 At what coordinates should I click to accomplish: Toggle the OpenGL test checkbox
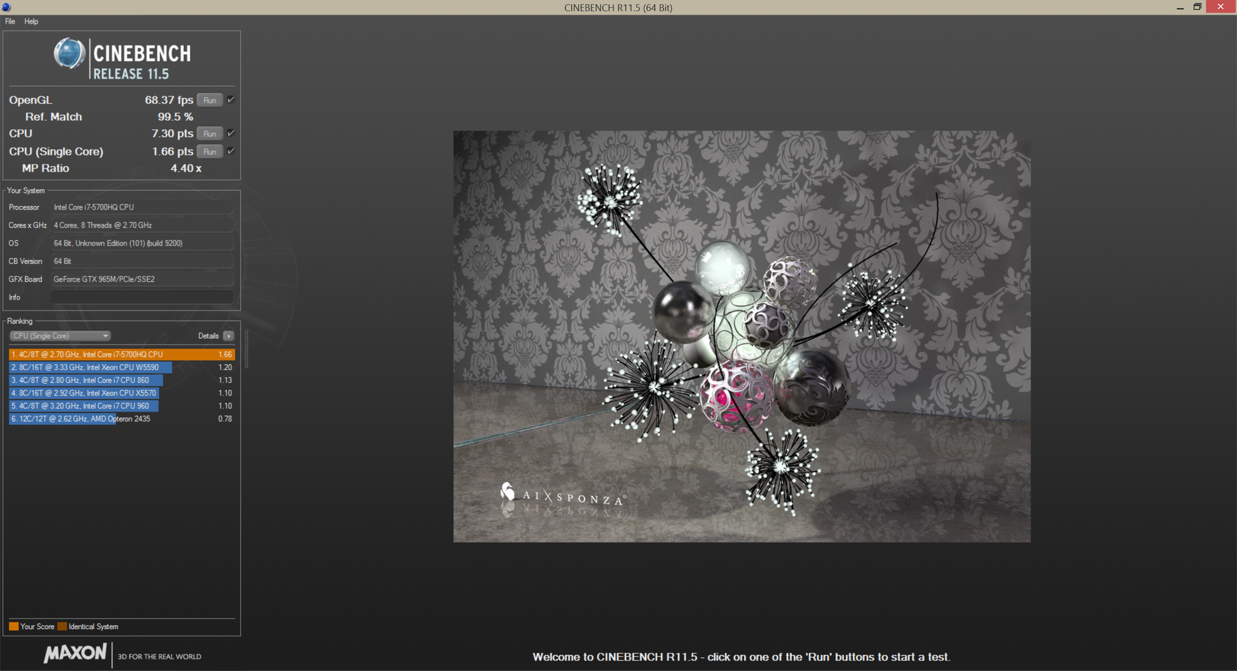231,99
